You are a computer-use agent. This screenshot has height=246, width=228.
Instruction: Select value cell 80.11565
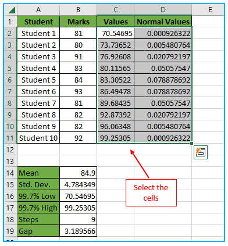coord(116,68)
